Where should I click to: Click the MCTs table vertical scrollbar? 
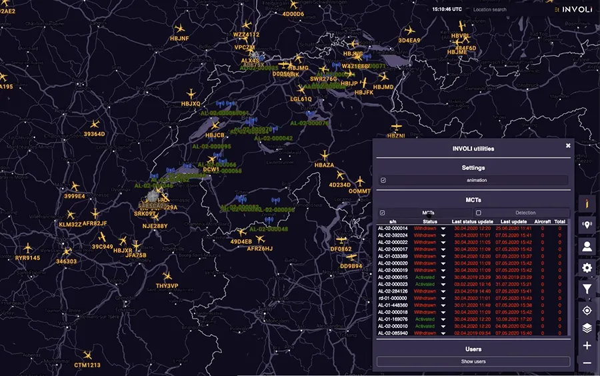(568, 277)
